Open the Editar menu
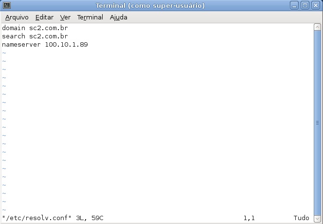Image resolution: width=323 pixels, height=224 pixels. click(x=44, y=17)
